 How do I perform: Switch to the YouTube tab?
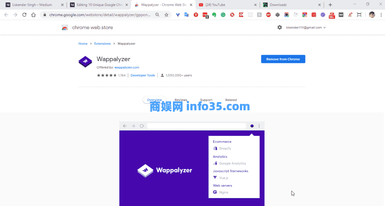[x=227, y=5]
